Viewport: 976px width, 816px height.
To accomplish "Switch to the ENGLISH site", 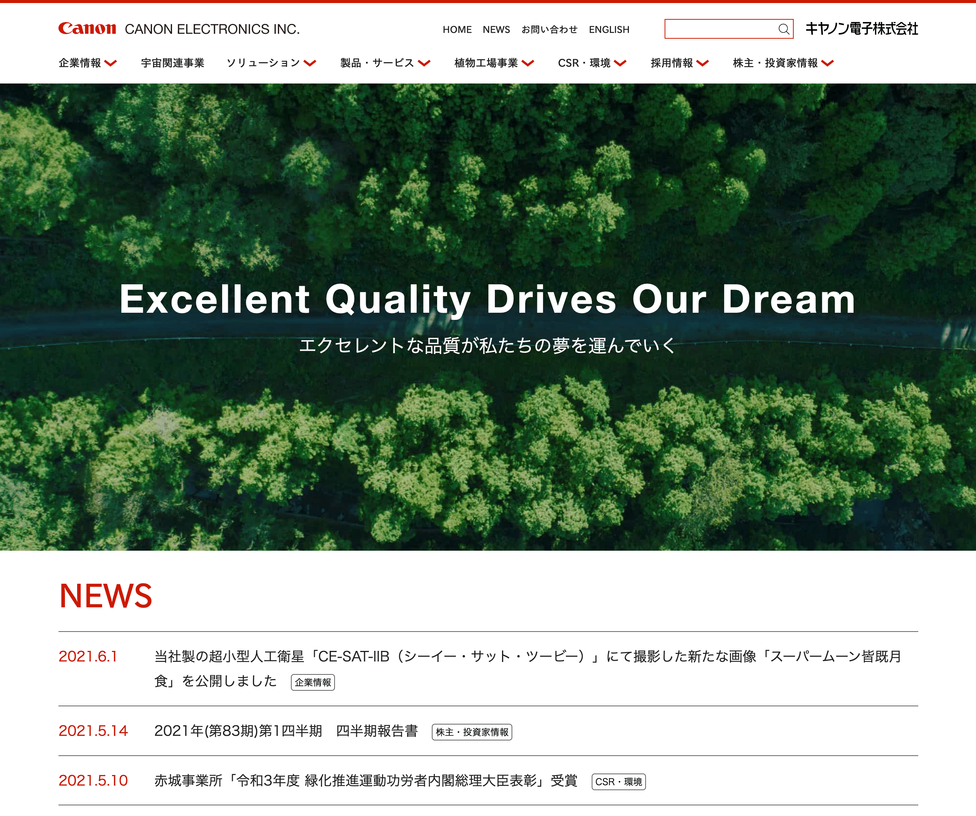I will point(609,30).
